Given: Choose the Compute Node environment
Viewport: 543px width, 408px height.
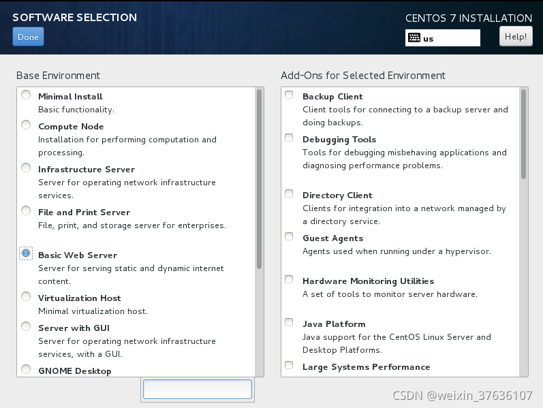Looking at the screenshot, I should coord(26,125).
